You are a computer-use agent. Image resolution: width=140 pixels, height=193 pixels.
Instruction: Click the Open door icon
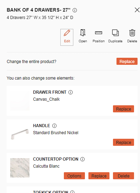pyautogui.click(x=83, y=36)
